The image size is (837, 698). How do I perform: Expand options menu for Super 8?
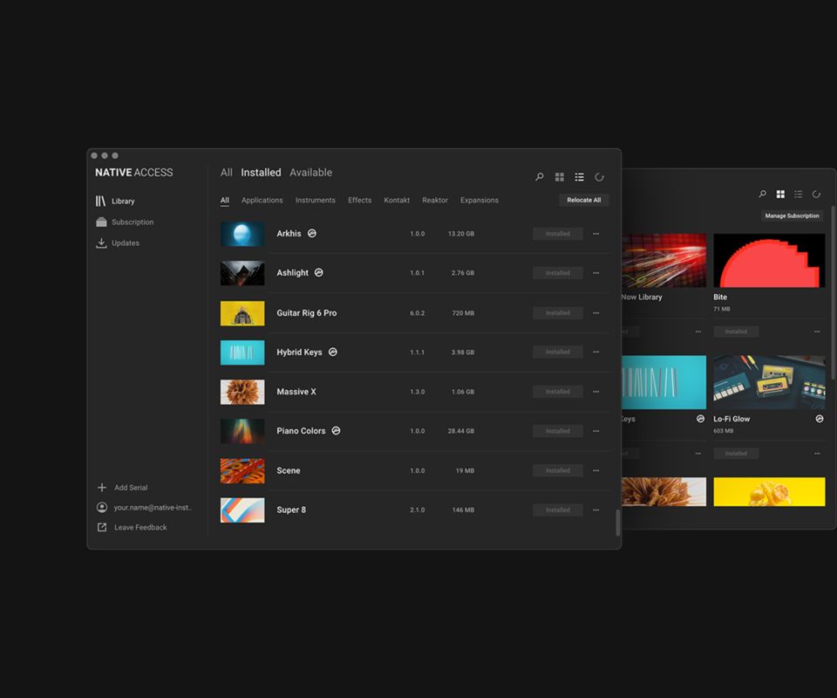(x=596, y=510)
